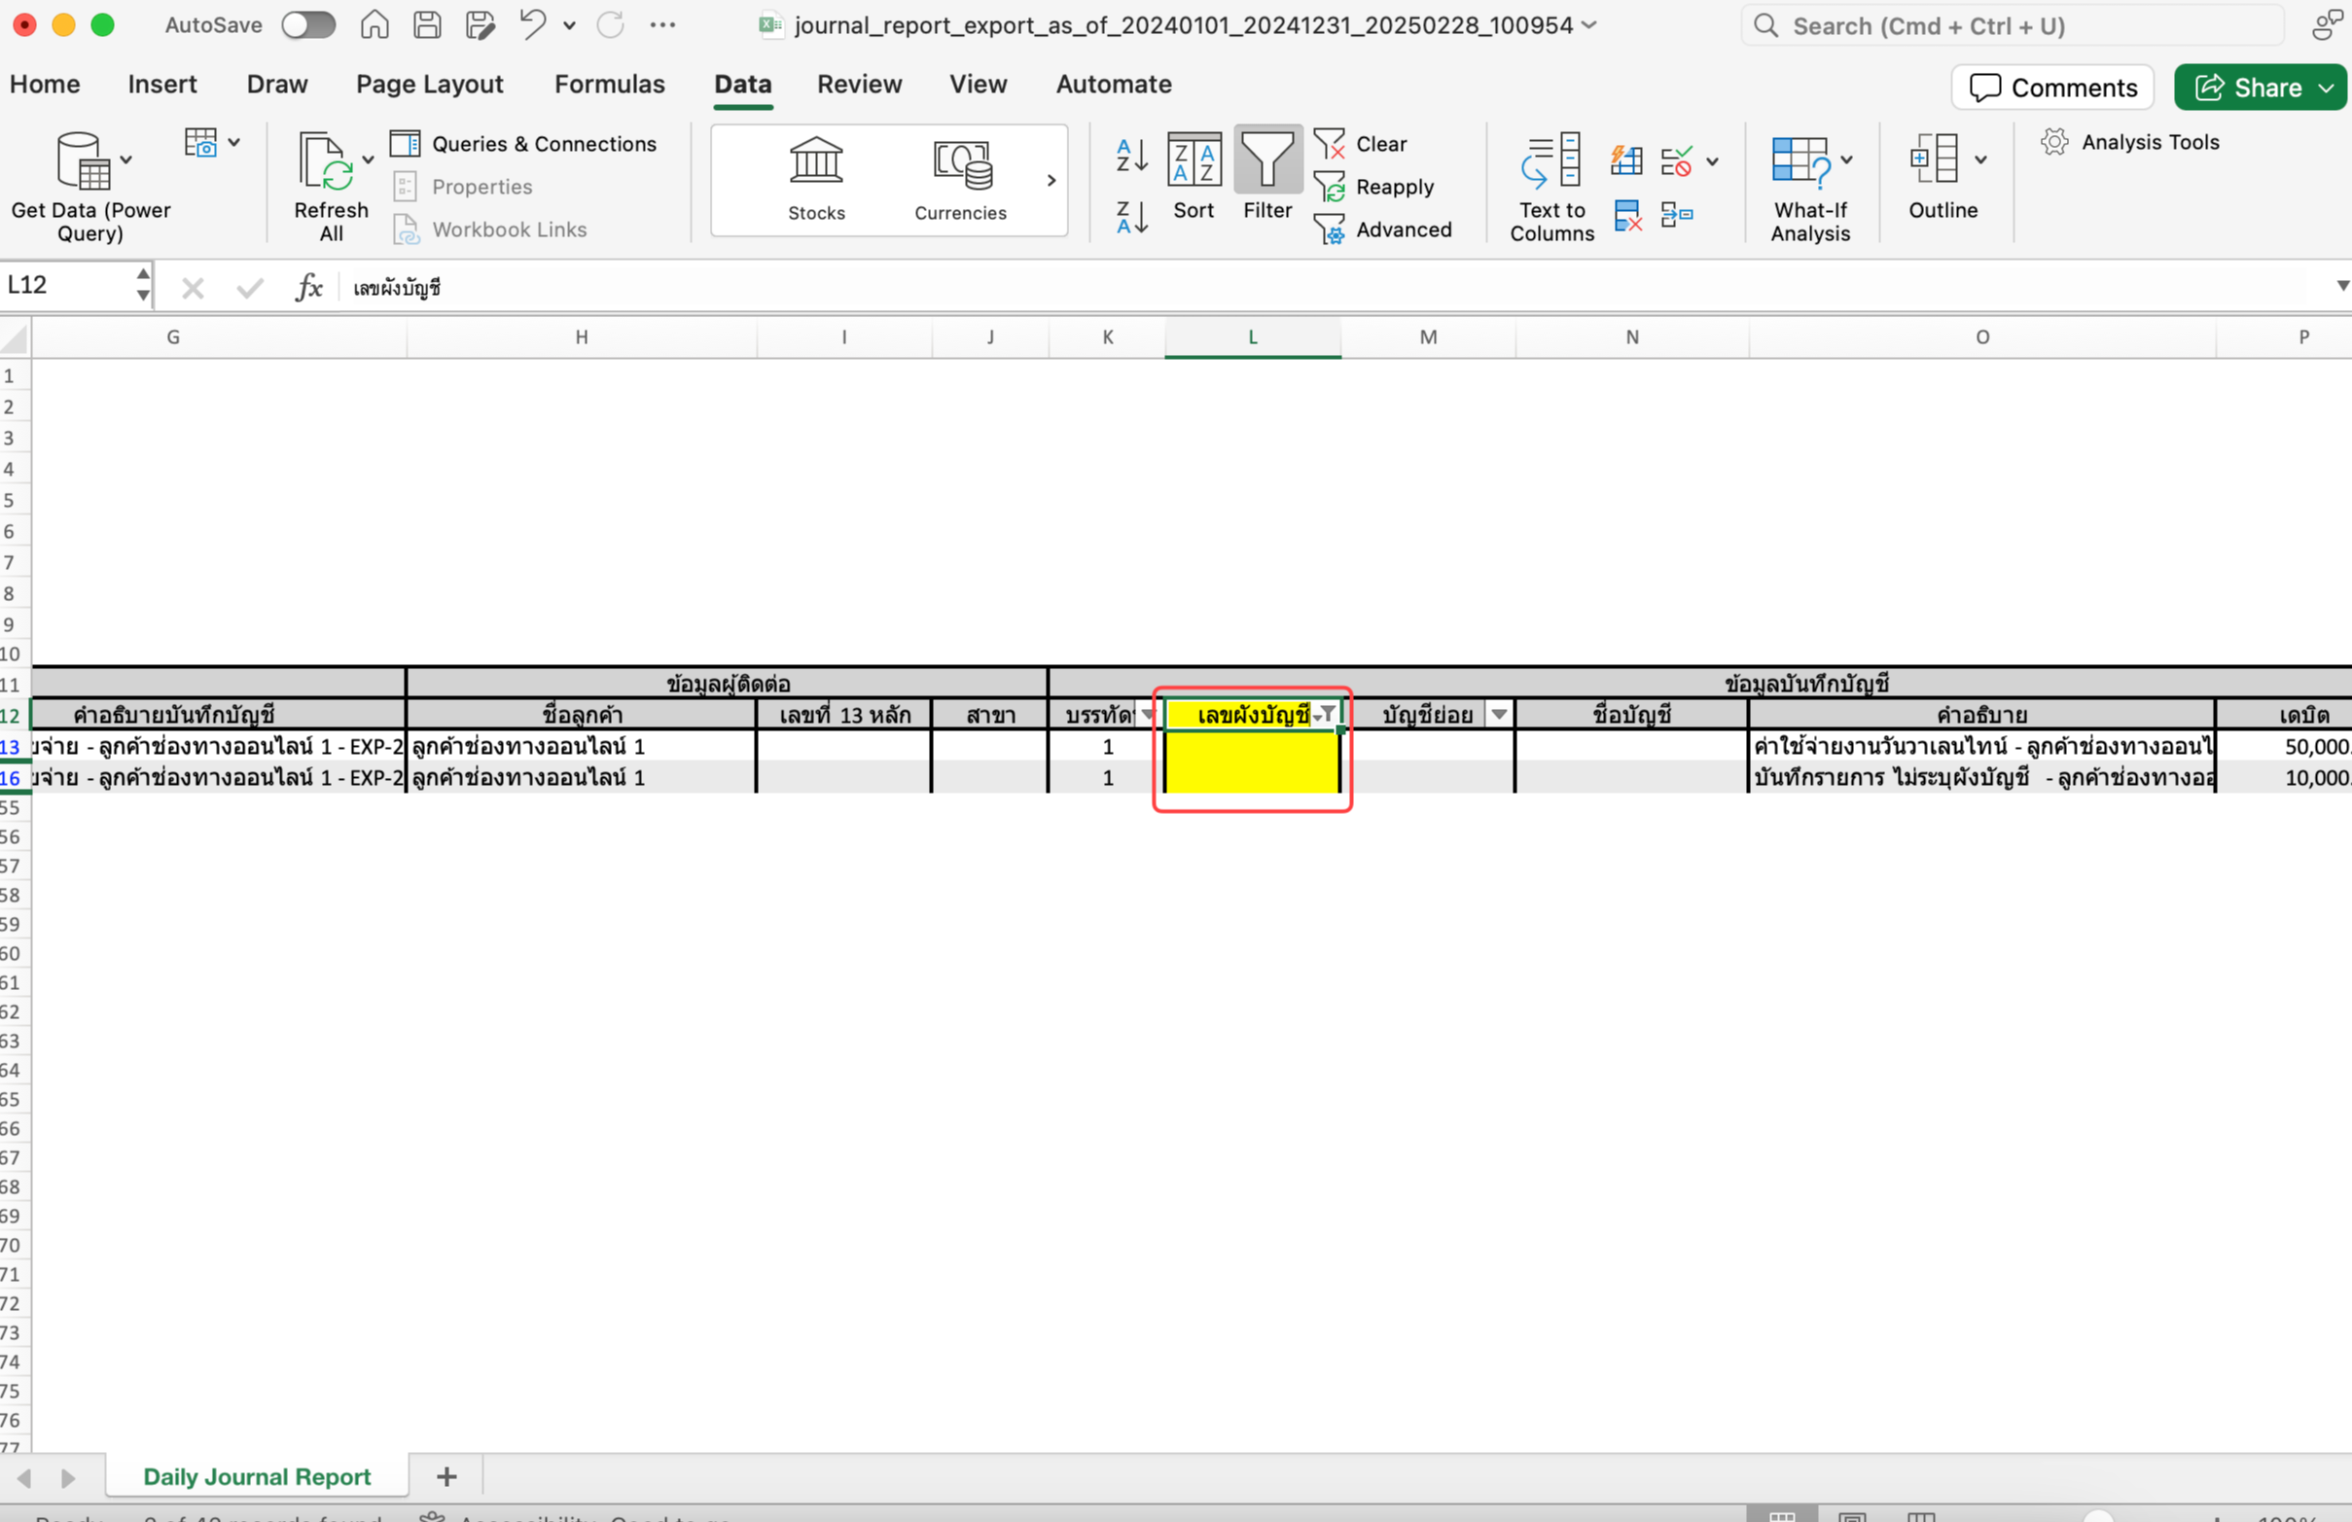Open the filter dropdown on บรรทัด column
Viewport: 2352px width, 1522px height.
pos(1148,714)
